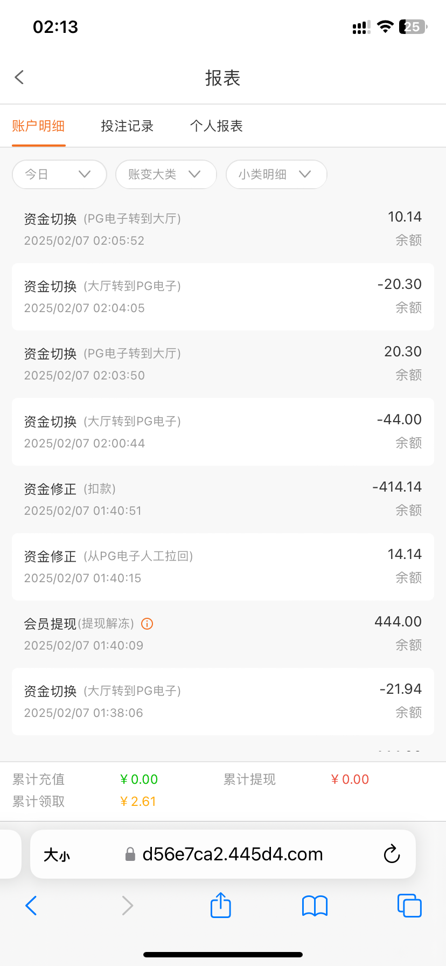Screen dimensions: 446x966
Task: Show Safari open tabs icon
Action: tap(409, 906)
